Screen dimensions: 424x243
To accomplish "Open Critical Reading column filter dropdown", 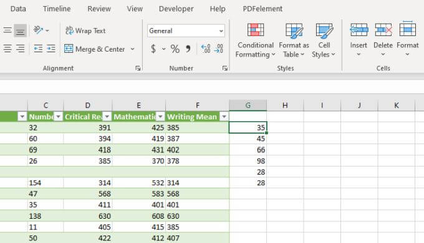I will [107, 117].
